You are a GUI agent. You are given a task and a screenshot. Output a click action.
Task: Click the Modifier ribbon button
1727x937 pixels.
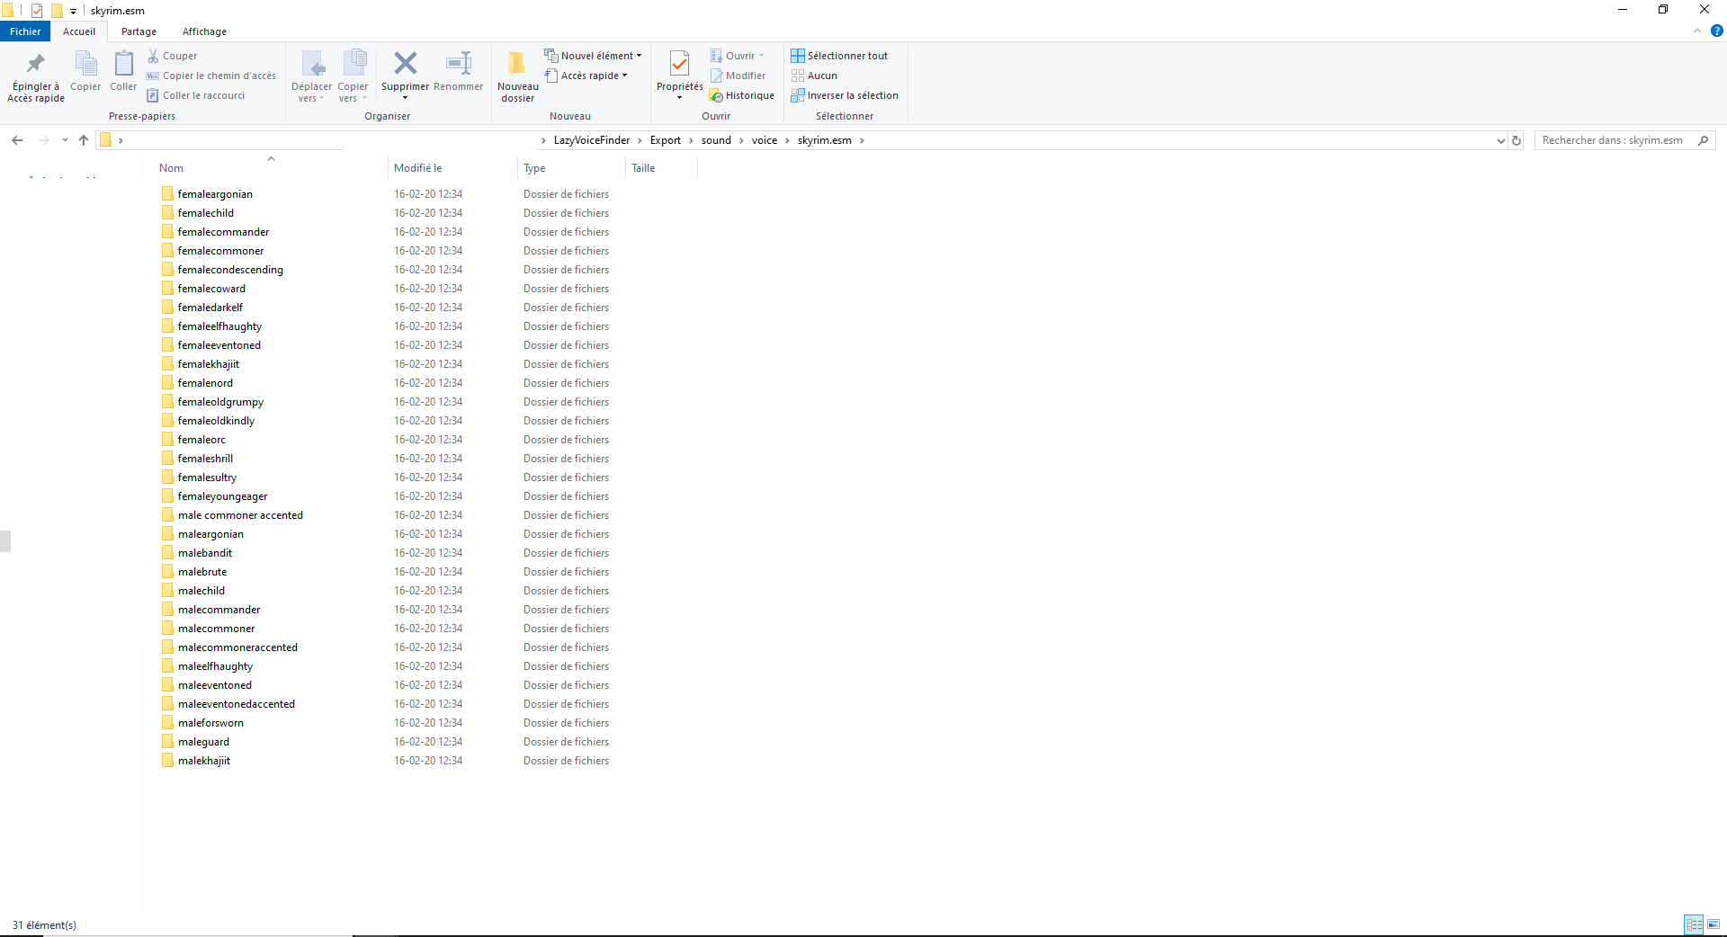738,76
